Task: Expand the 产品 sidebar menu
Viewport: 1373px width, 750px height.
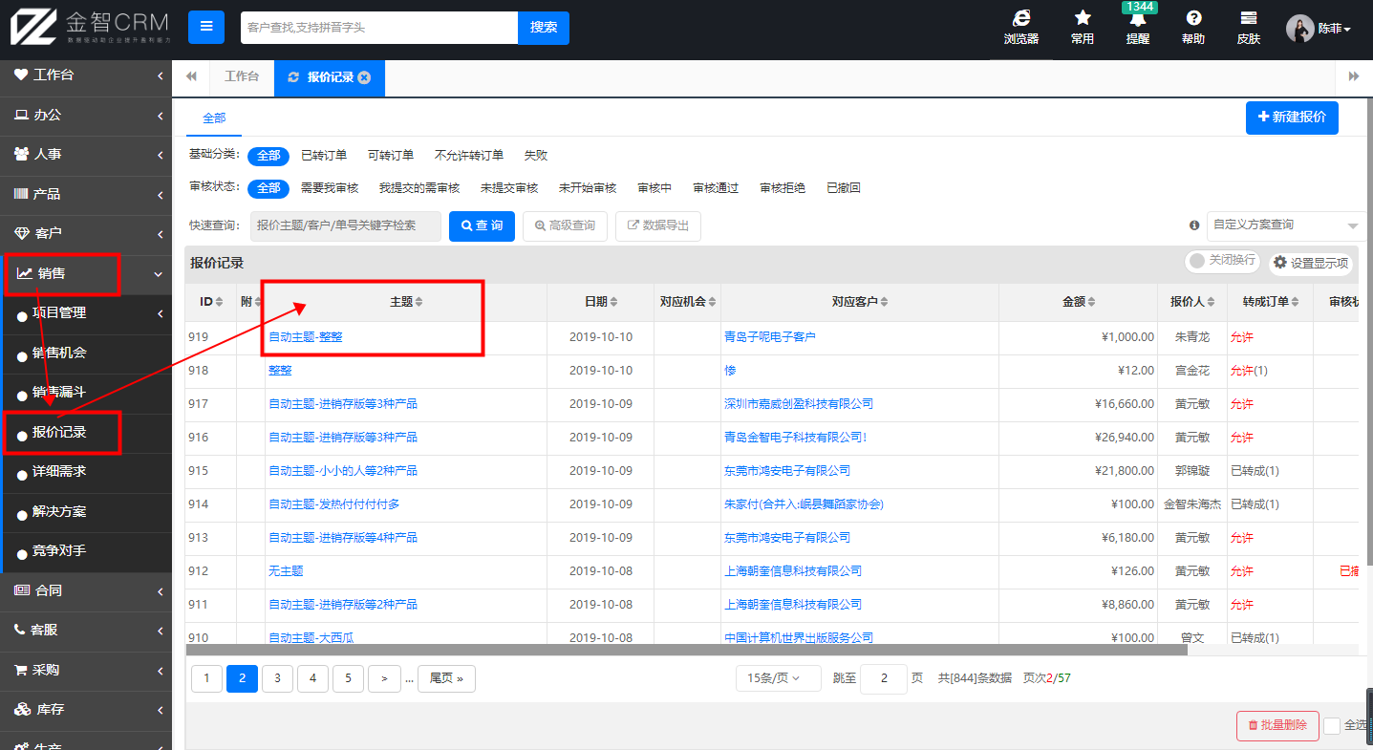Action: pyautogui.click(x=86, y=194)
